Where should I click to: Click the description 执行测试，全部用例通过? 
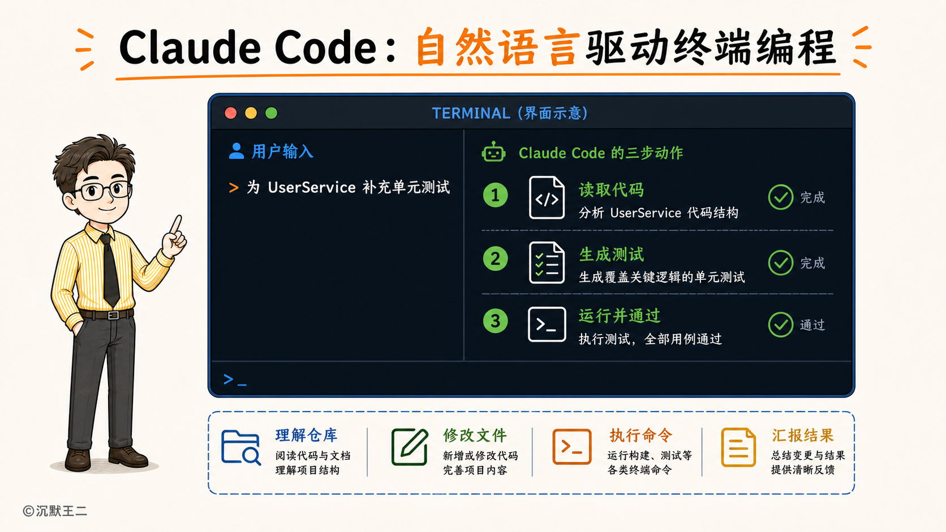(x=650, y=339)
